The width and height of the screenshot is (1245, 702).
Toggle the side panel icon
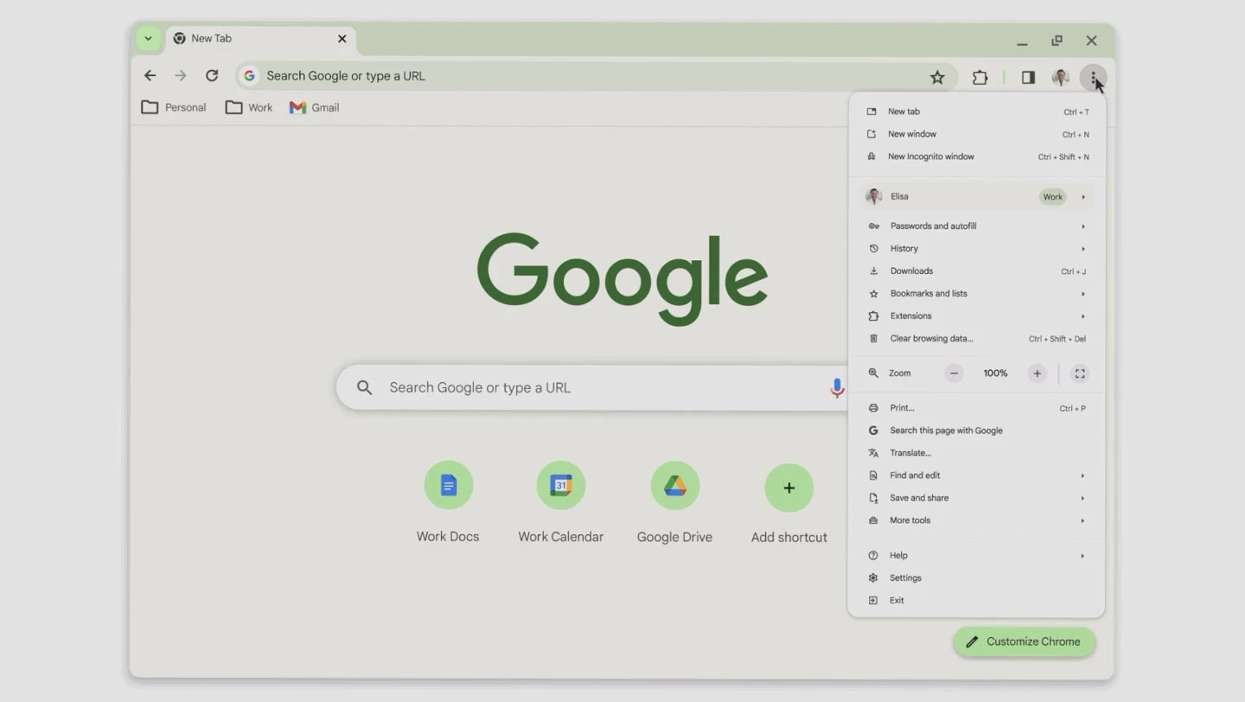tap(1028, 78)
